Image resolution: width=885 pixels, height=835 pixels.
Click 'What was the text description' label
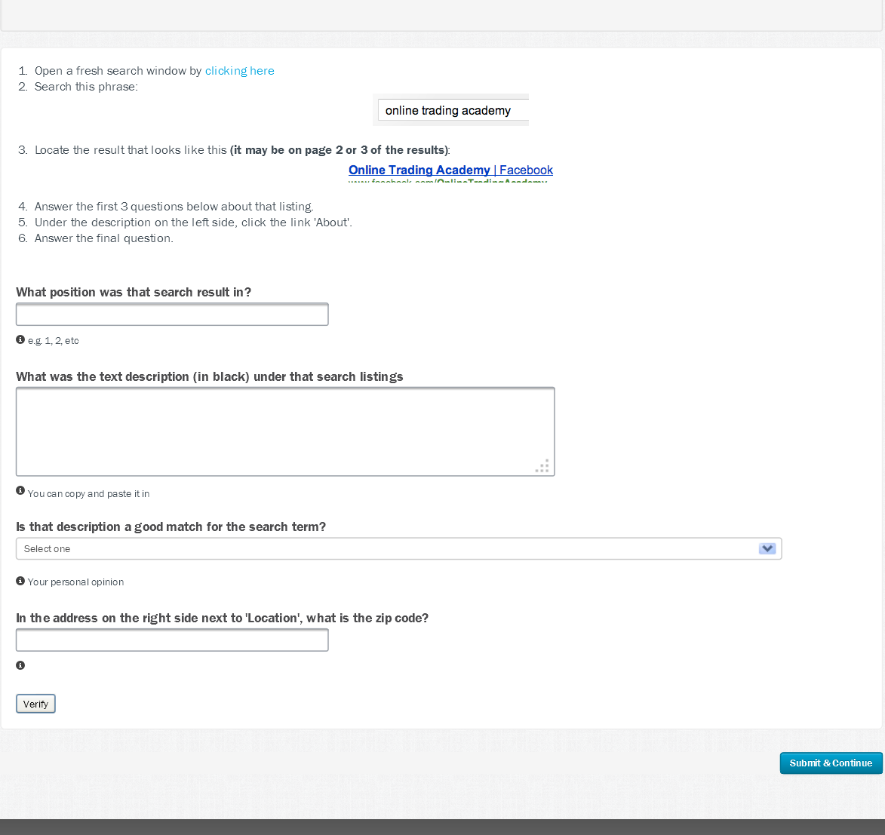point(209,377)
